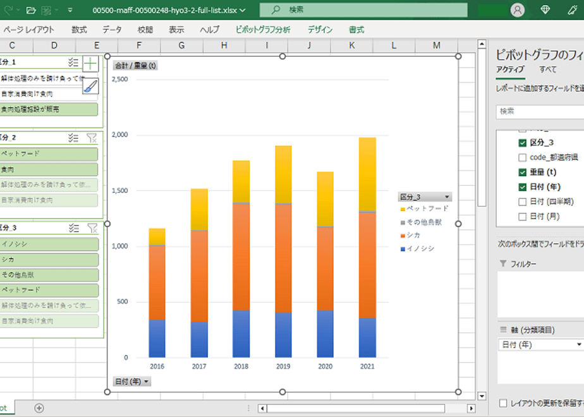Select ペットフード in the 区分_2 slicer
The width and height of the screenshot is (584, 417).
[49, 154]
